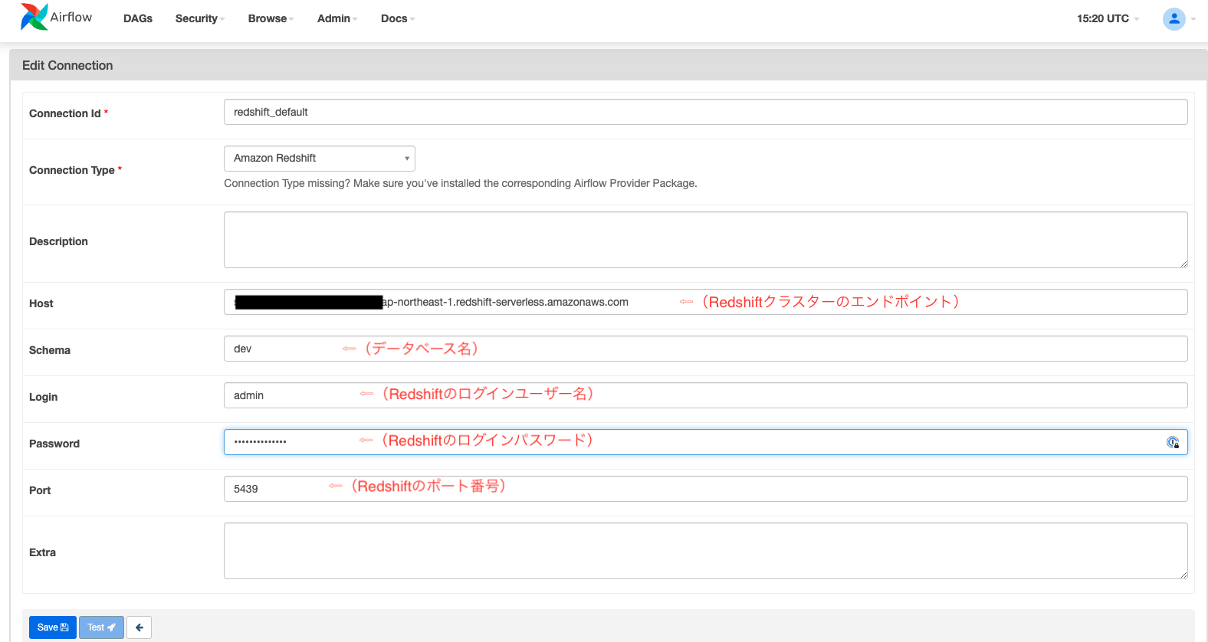Click into the Host input field
Image resolution: width=1208 pixels, height=642 pixels.
[706, 302]
